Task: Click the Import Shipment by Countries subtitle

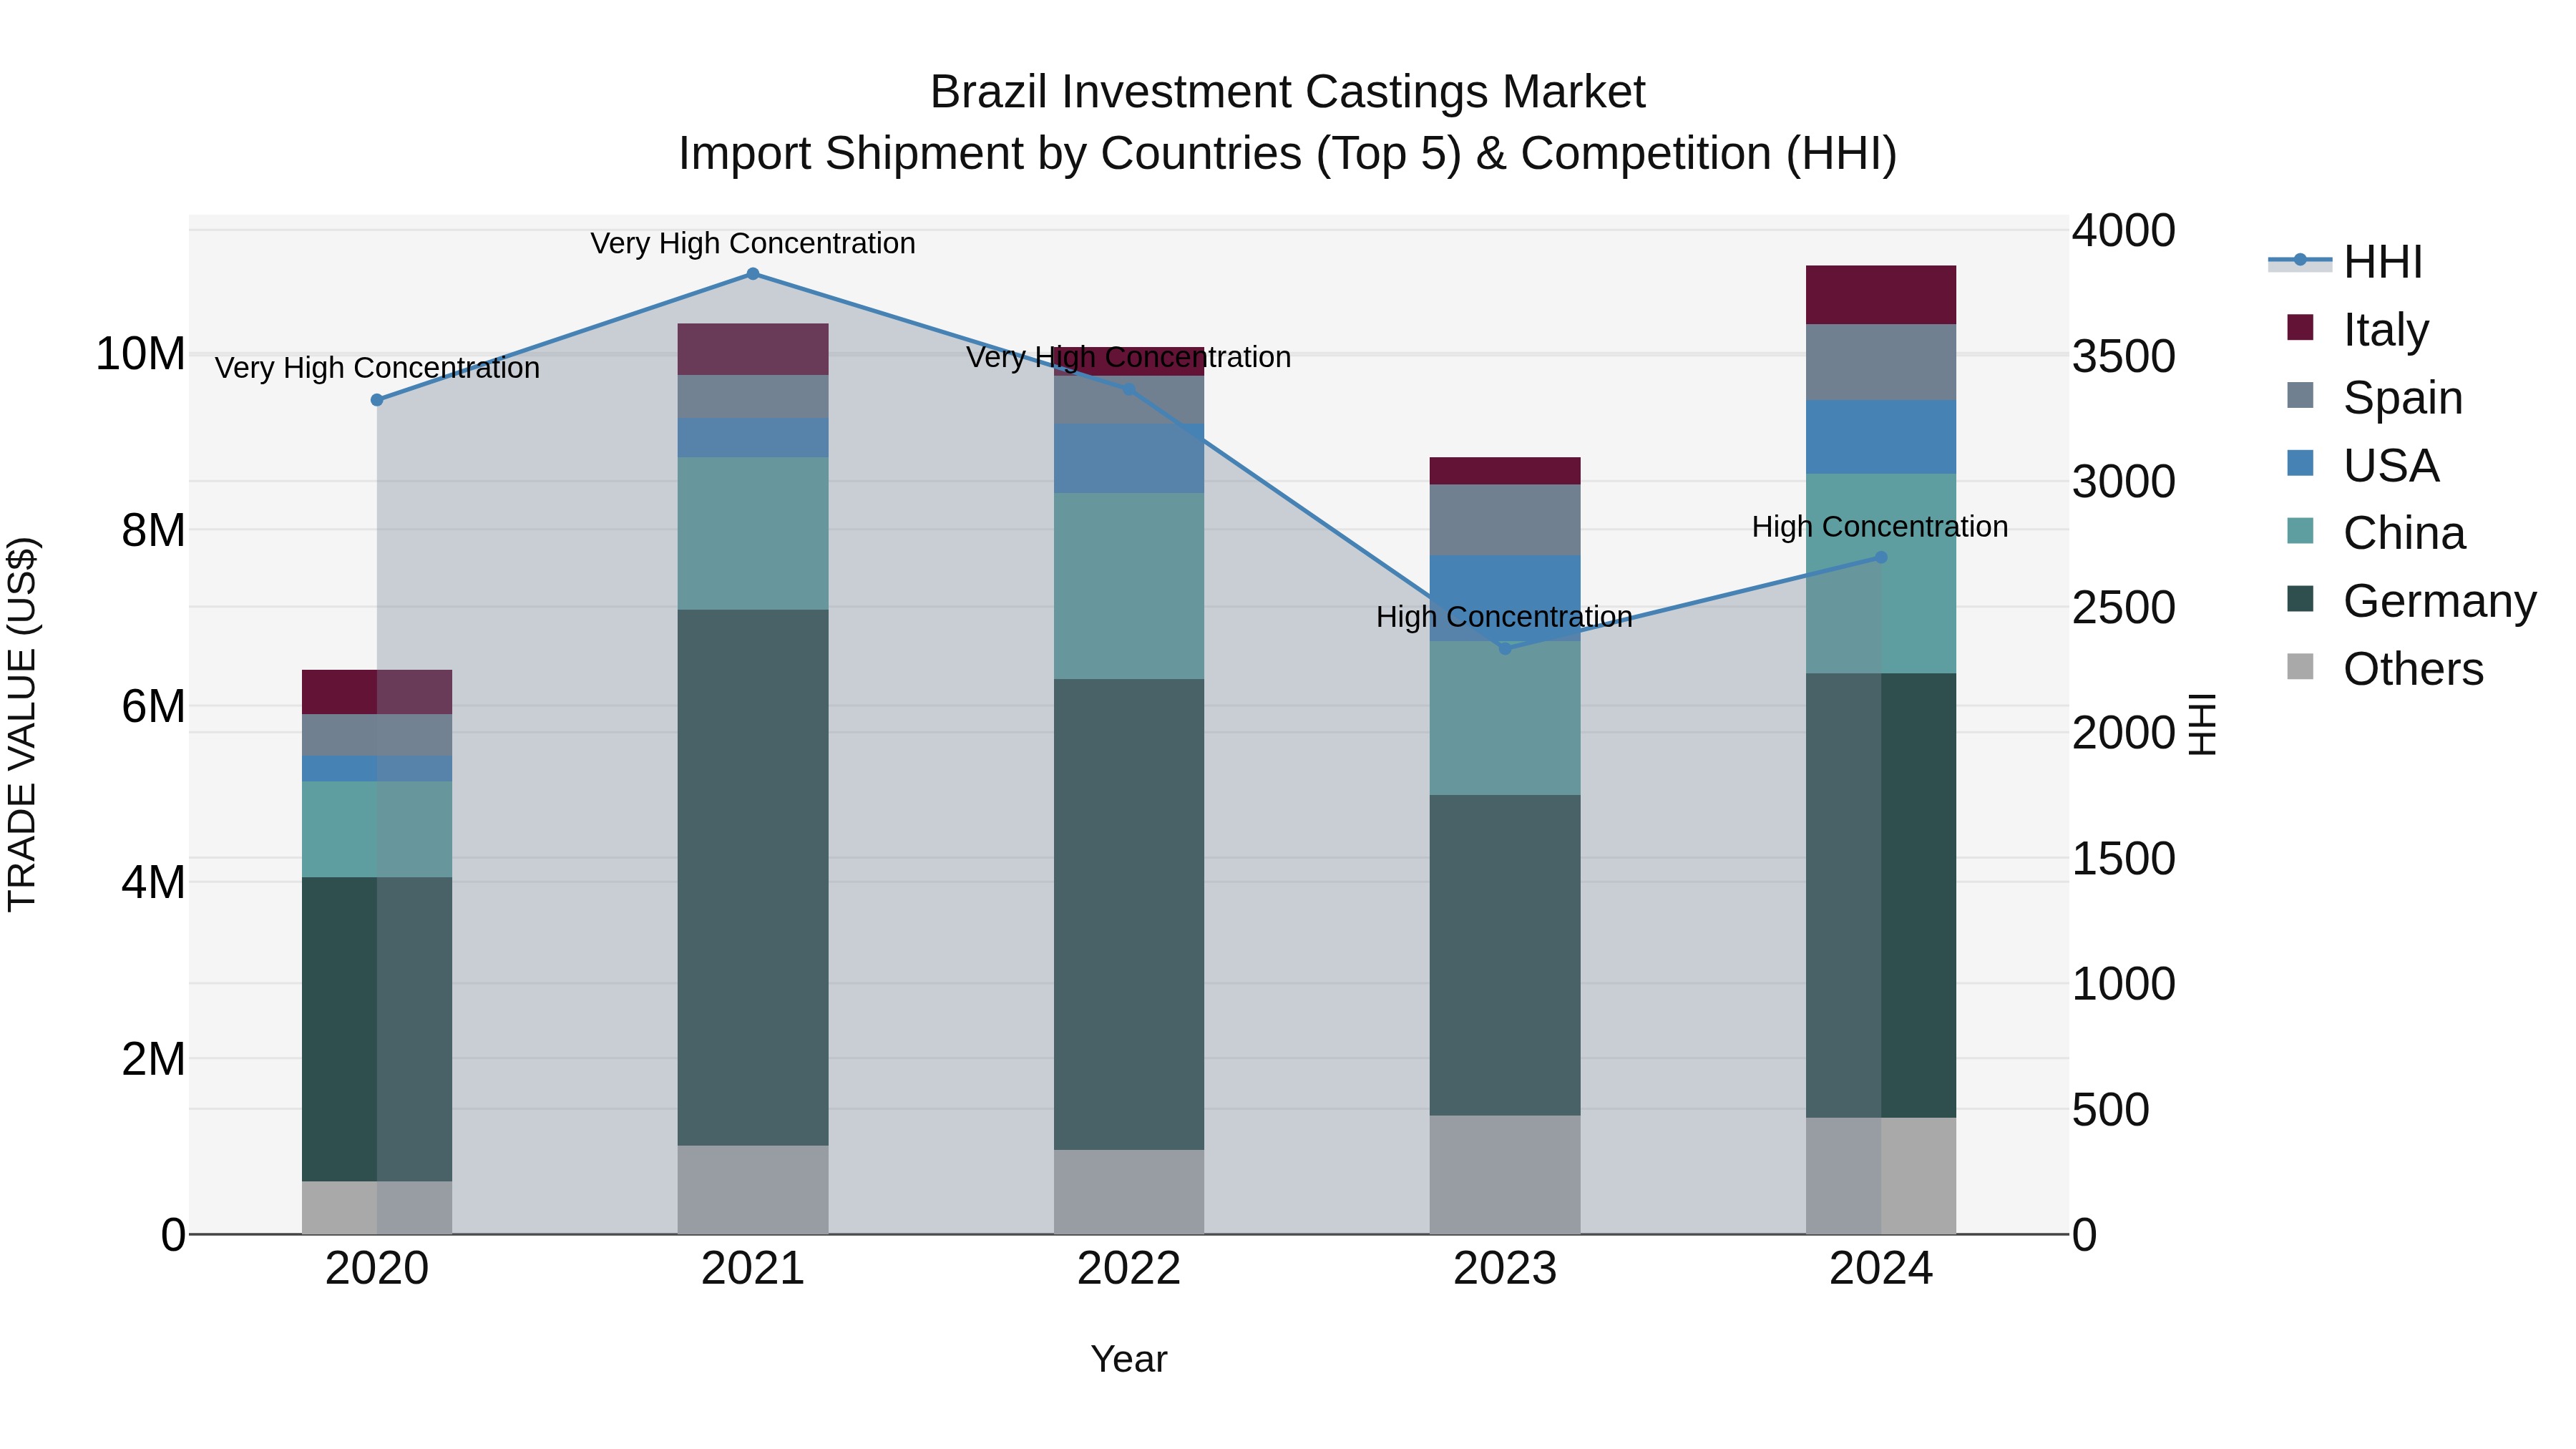Action: pos(1288,154)
